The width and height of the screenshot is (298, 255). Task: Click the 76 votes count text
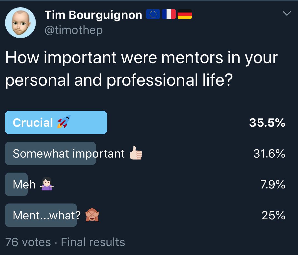pos(28,242)
